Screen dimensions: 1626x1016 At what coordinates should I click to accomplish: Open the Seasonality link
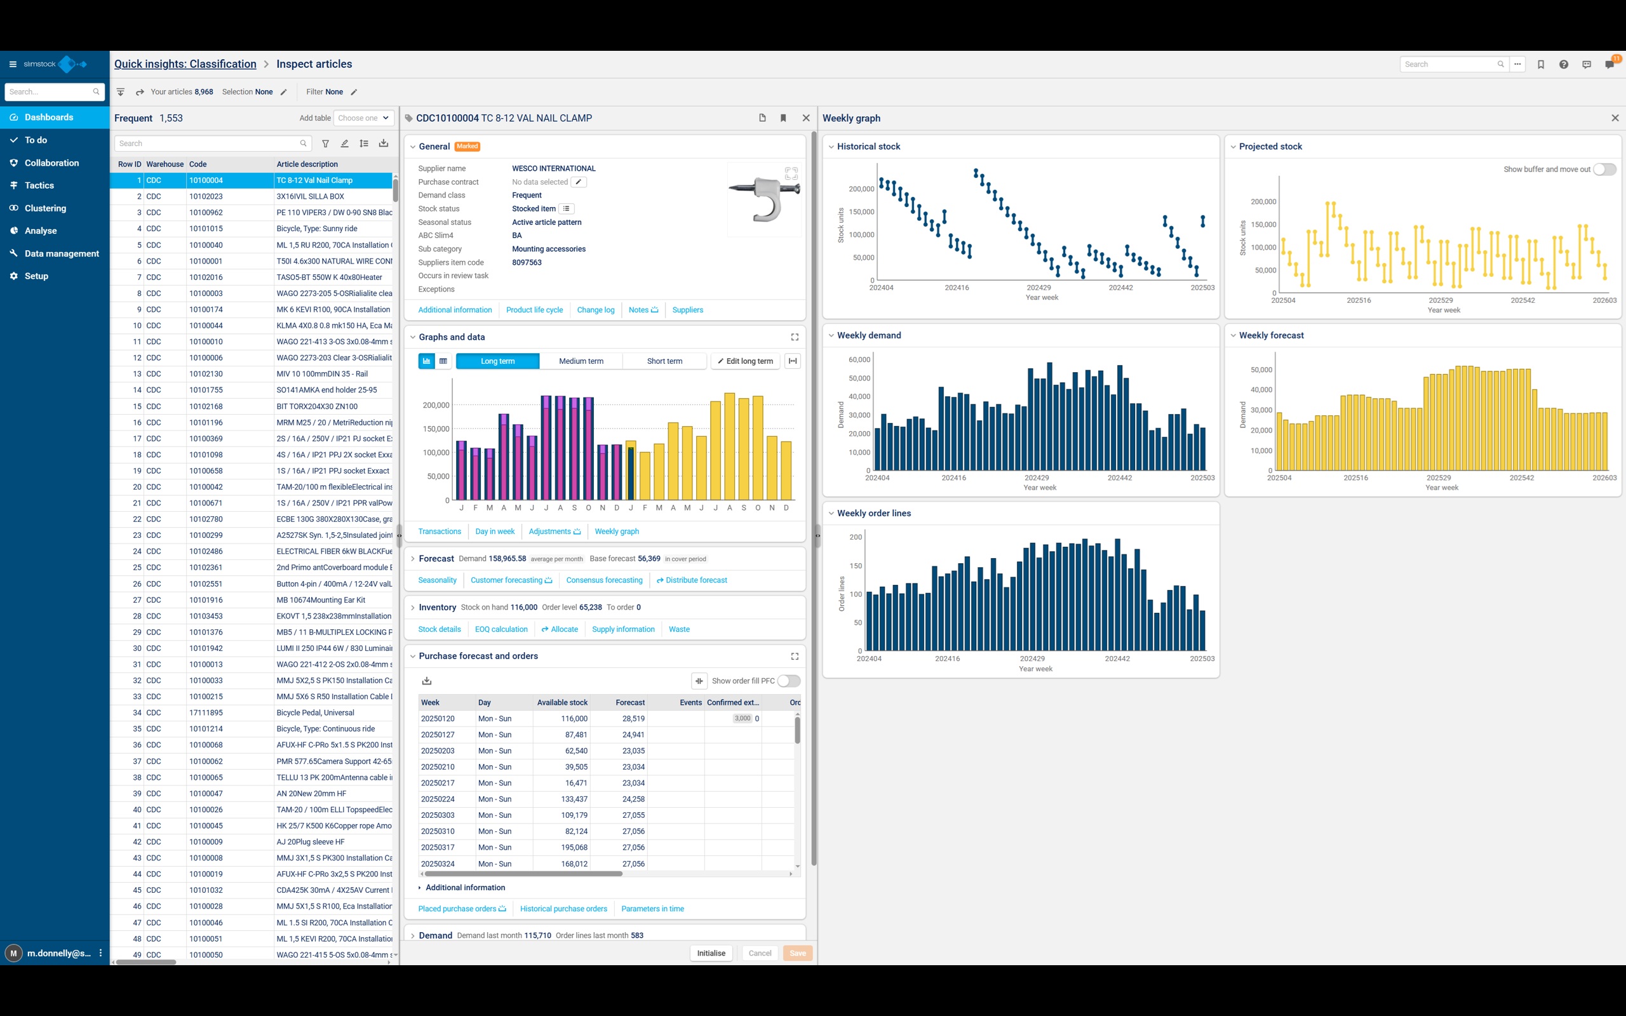pyautogui.click(x=438, y=580)
